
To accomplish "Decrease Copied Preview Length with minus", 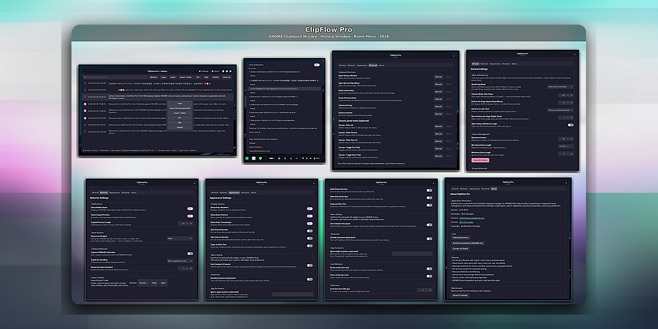I will [187, 224].
